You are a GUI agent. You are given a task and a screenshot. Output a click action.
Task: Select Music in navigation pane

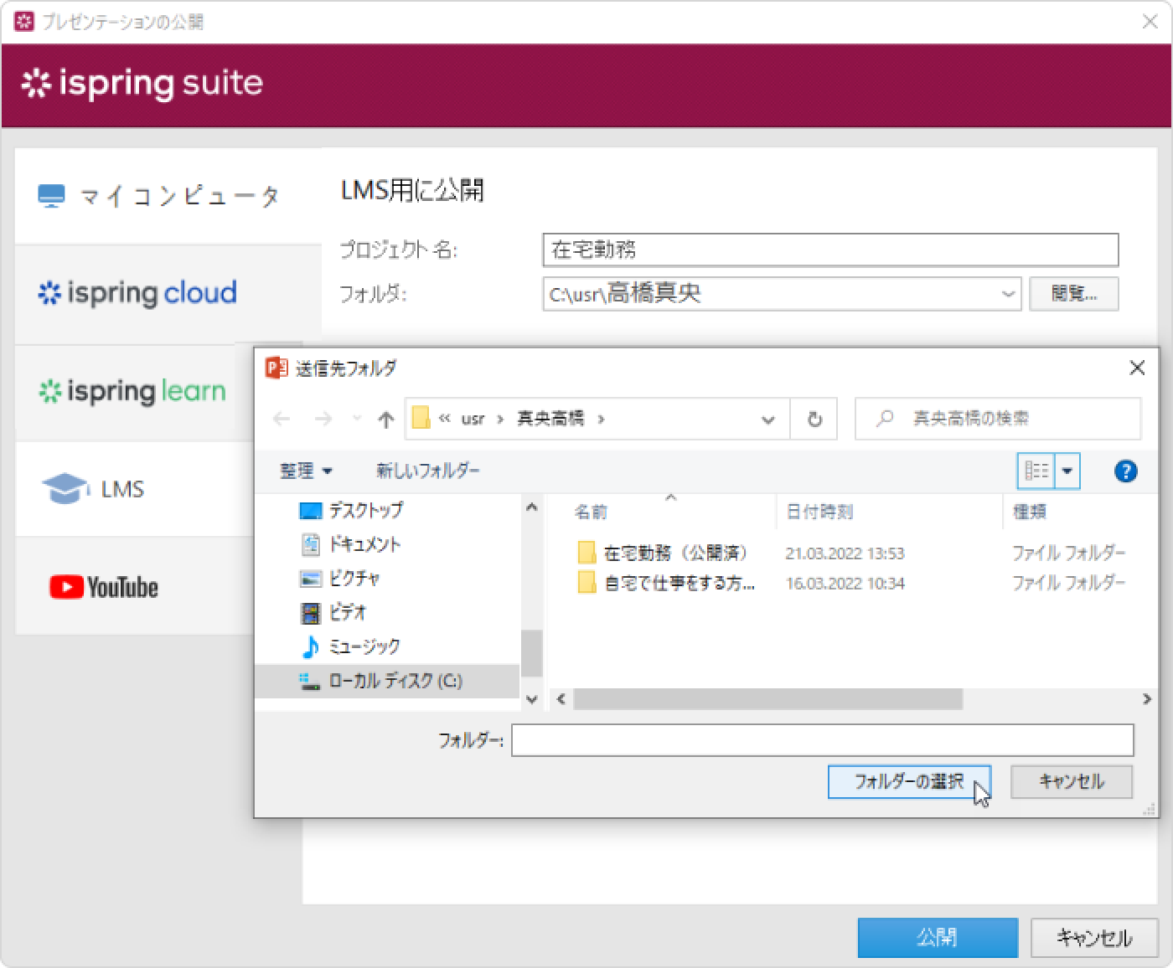click(350, 646)
